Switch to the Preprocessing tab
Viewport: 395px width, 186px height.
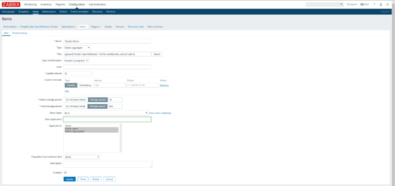pos(20,33)
